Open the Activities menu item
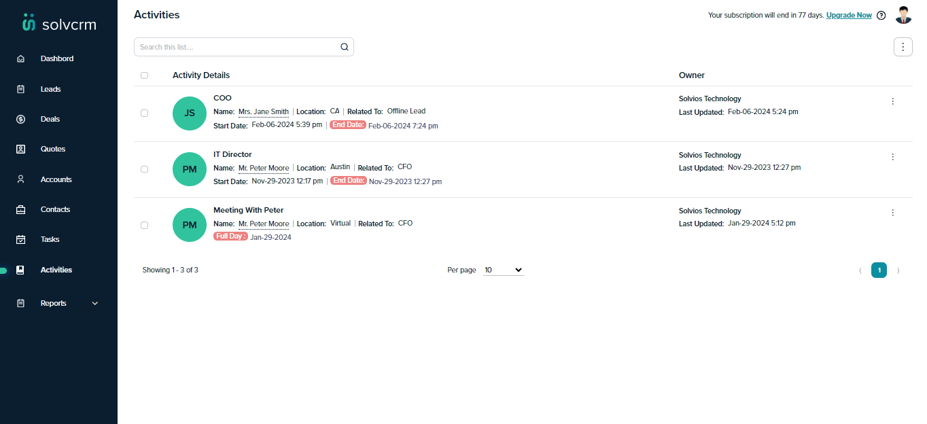The width and height of the screenshot is (927, 424). [x=56, y=270]
